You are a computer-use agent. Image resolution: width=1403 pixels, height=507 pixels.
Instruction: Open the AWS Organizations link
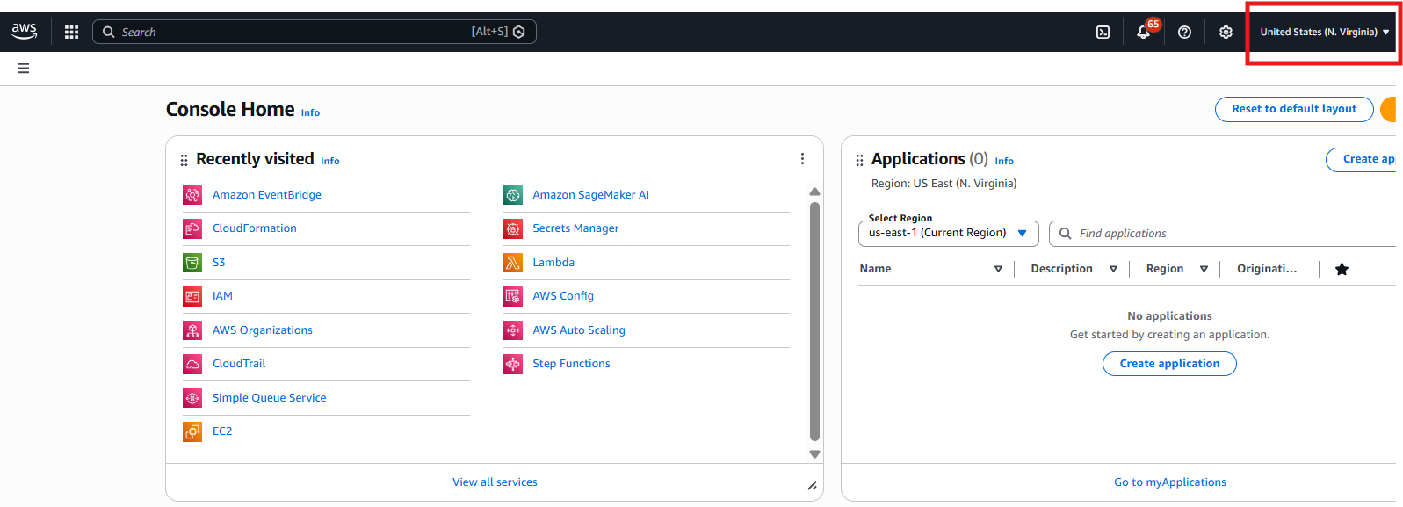point(263,330)
